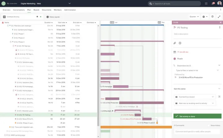Open the Conversations tab
This screenshot has width=223, height=138.
coord(19,10)
